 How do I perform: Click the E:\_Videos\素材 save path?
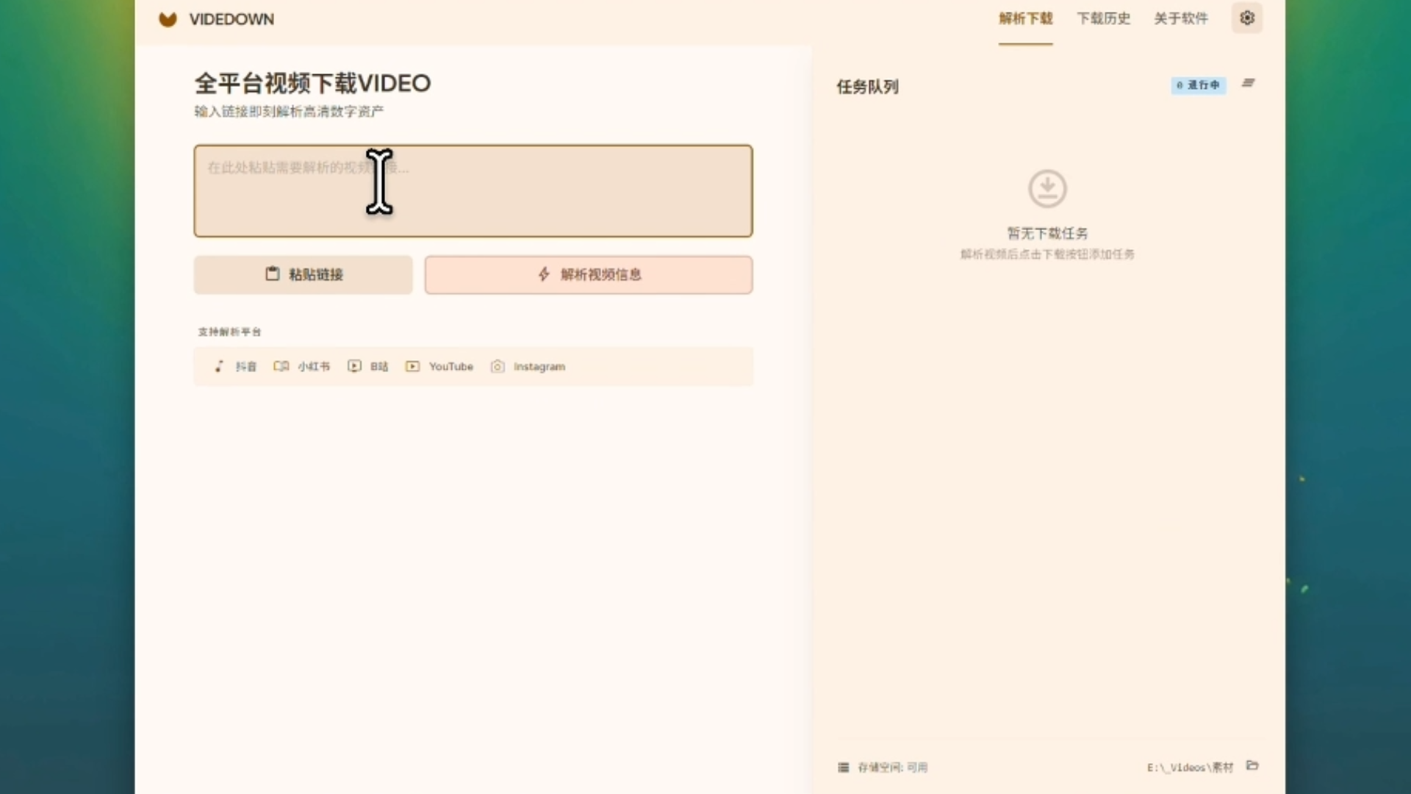tap(1190, 768)
